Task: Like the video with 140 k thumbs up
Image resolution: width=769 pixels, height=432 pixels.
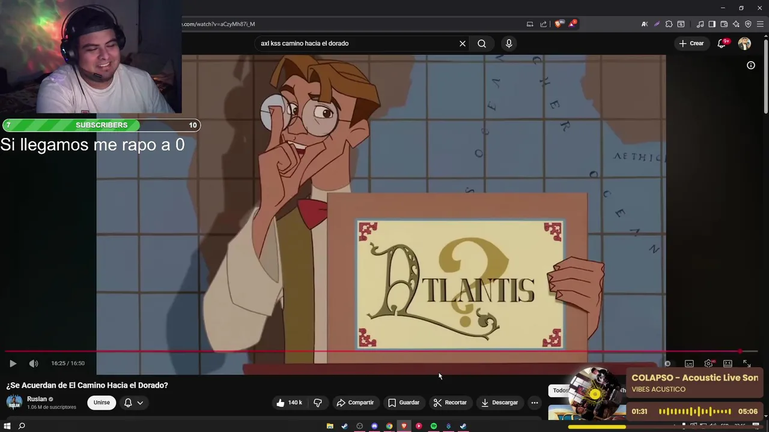Action: pyautogui.click(x=289, y=403)
